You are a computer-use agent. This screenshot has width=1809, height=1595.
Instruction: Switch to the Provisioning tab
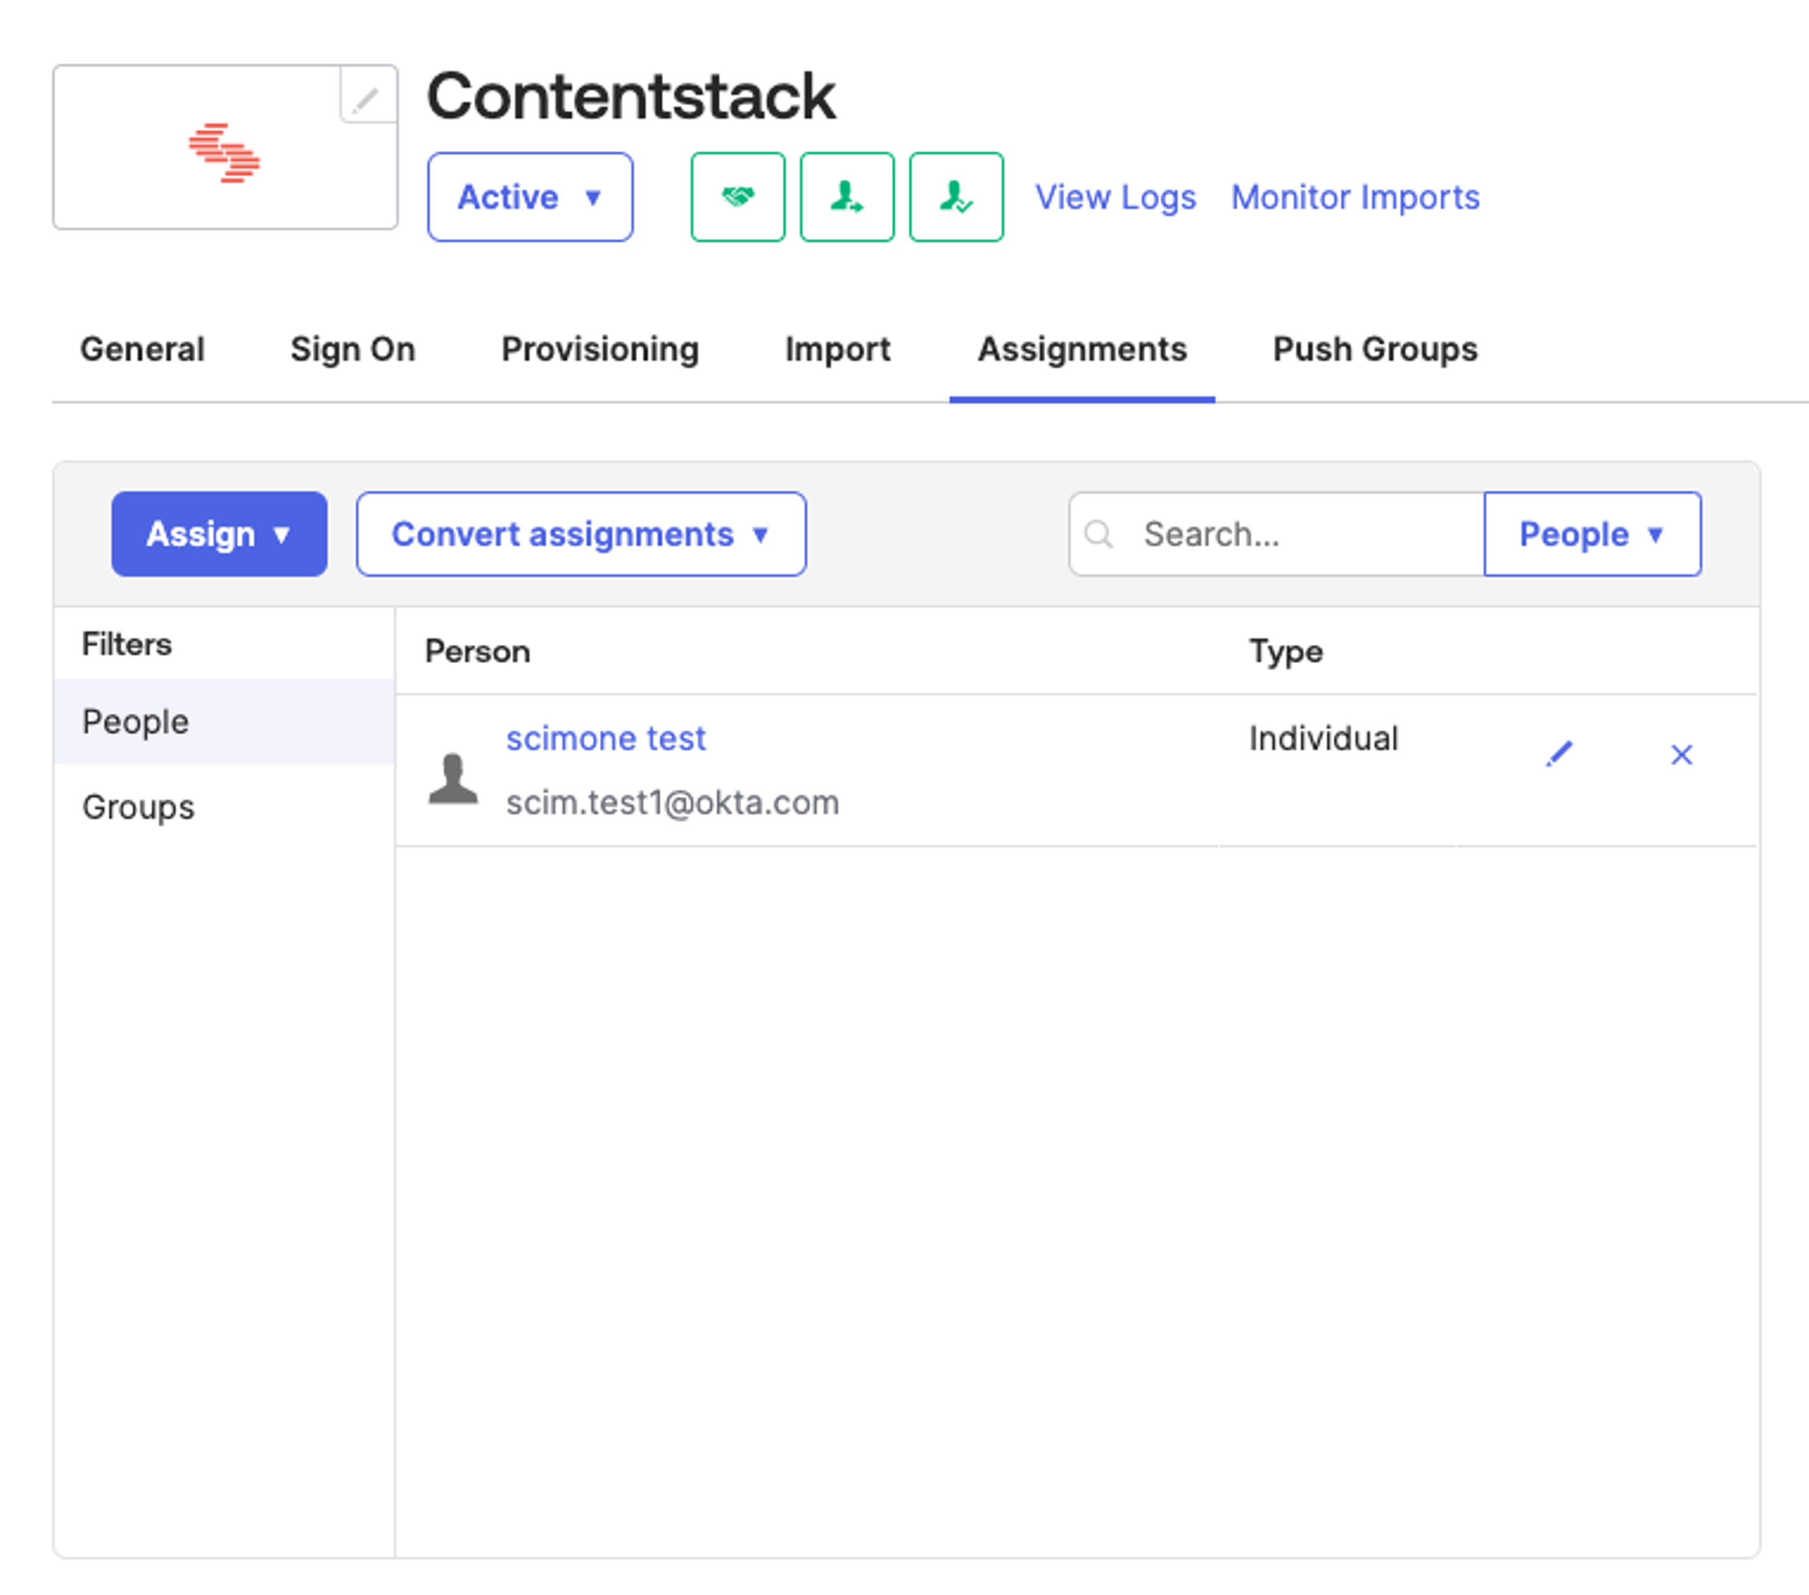(600, 350)
